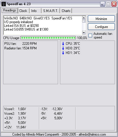Switch to the S.M.A.R.T. tab
The width and height of the screenshot is (118, 137).
(x=51, y=11)
